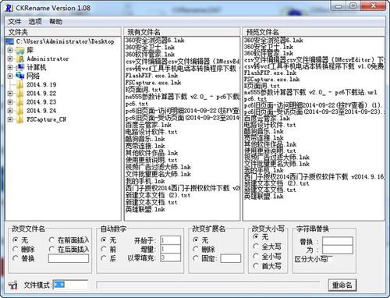Click the 2014.9.19 folder icon
The width and height of the screenshot is (390, 298).
click(20, 84)
